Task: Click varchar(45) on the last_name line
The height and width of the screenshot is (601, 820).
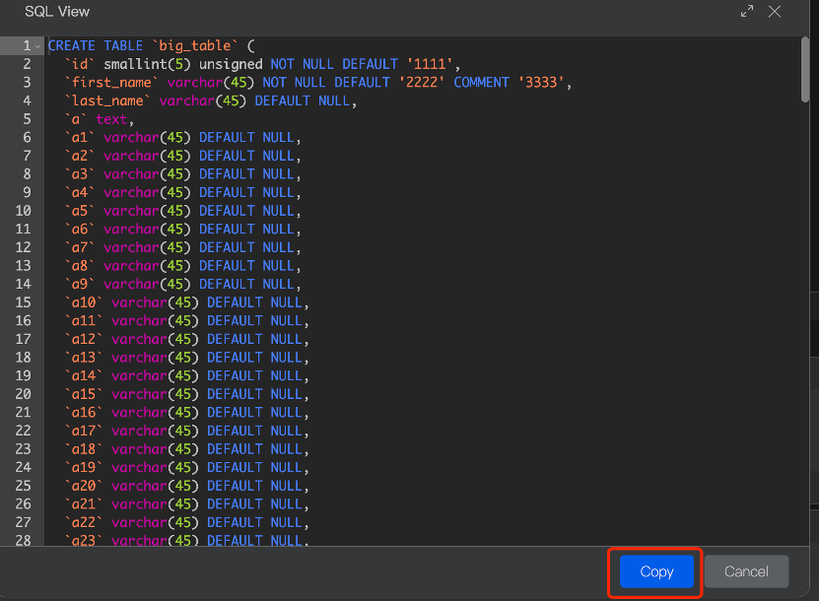Action: [203, 100]
